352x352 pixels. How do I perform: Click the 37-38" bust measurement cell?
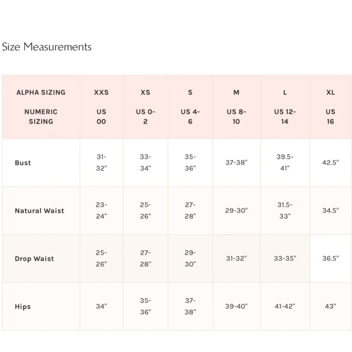(237, 163)
